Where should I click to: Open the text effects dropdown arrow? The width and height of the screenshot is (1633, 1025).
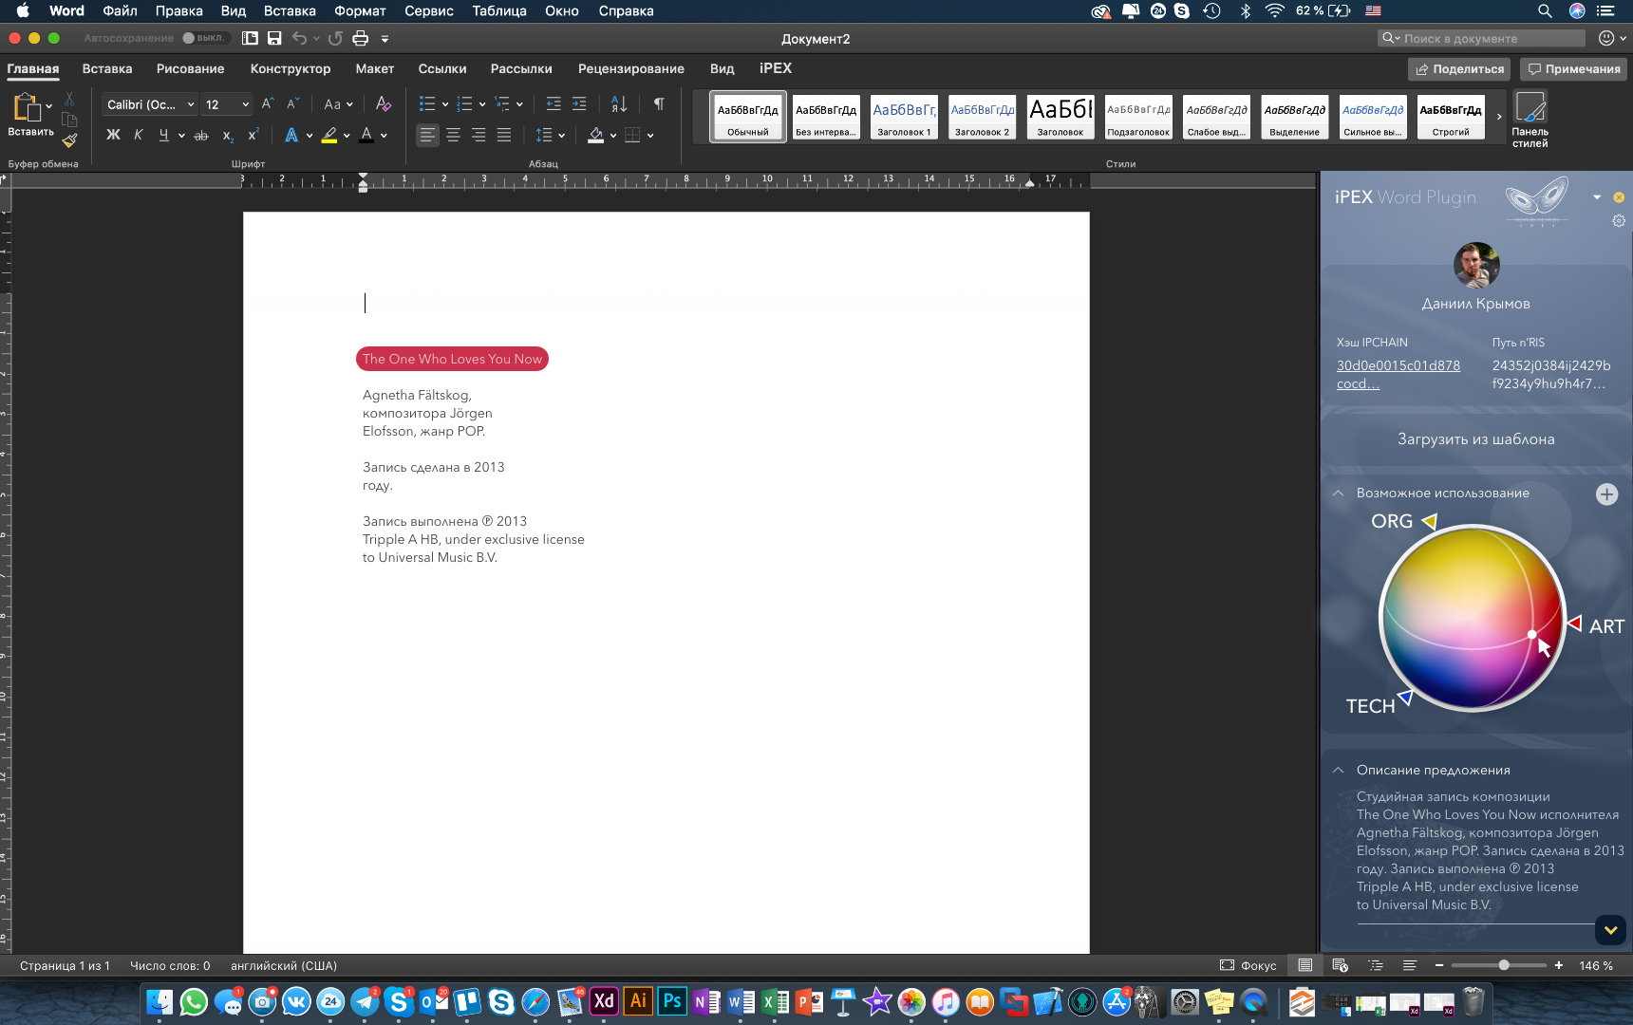point(310,136)
